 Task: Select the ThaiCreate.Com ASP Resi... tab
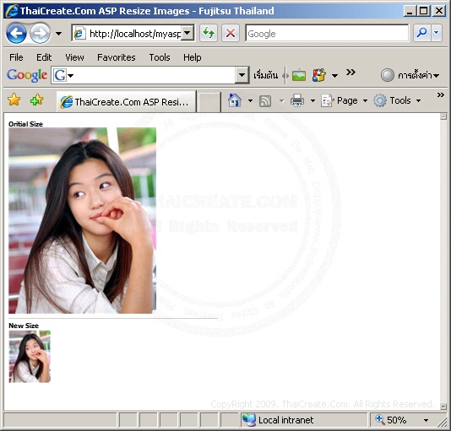[126, 102]
